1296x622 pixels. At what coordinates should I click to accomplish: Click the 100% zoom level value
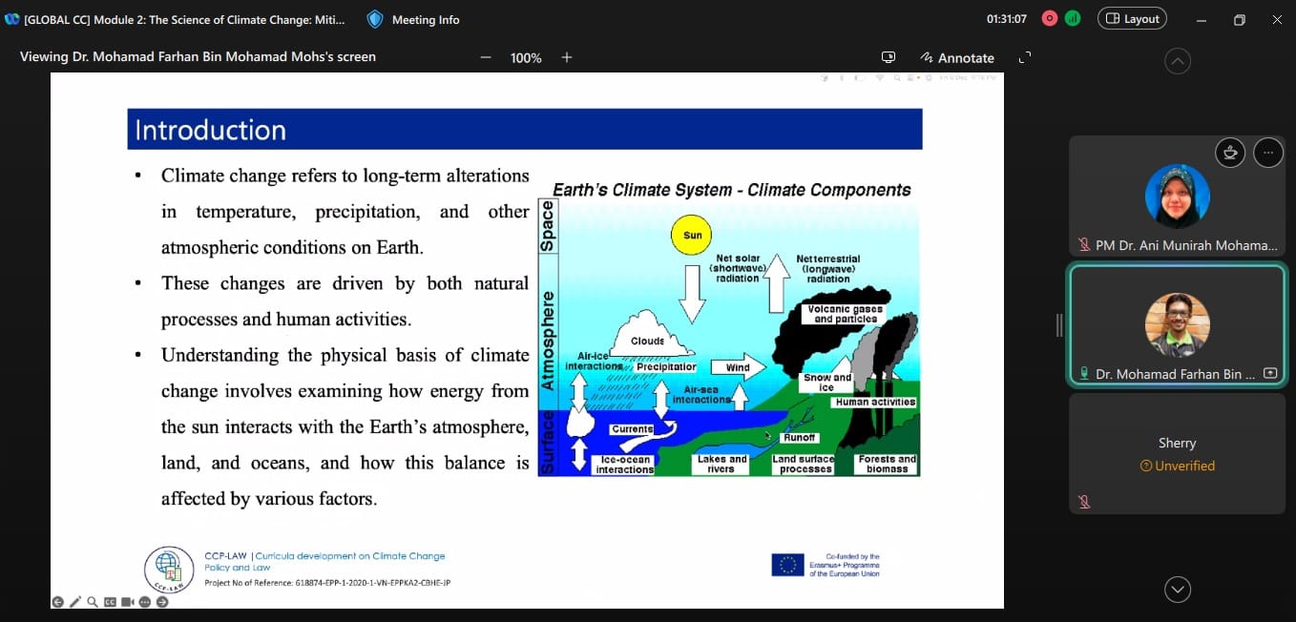(x=526, y=58)
